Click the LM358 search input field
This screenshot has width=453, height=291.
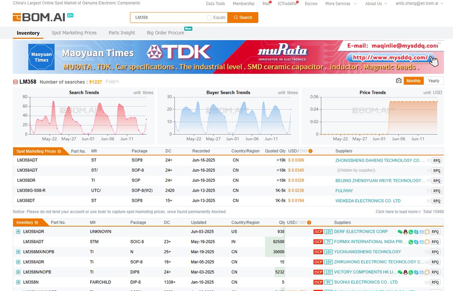pos(168,17)
